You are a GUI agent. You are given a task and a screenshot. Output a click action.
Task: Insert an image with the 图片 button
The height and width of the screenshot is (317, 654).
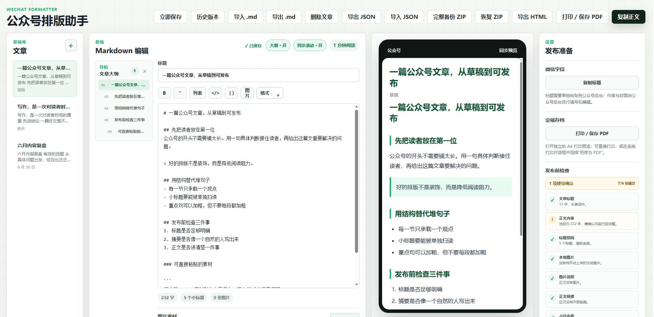point(247,93)
